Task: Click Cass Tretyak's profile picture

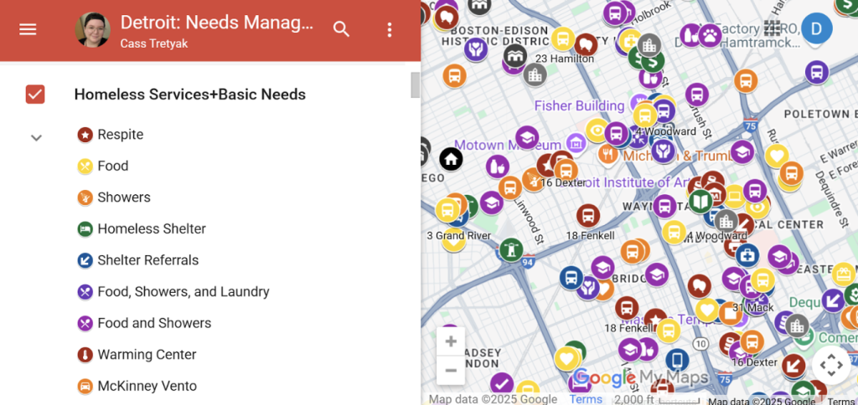Action: [93, 30]
